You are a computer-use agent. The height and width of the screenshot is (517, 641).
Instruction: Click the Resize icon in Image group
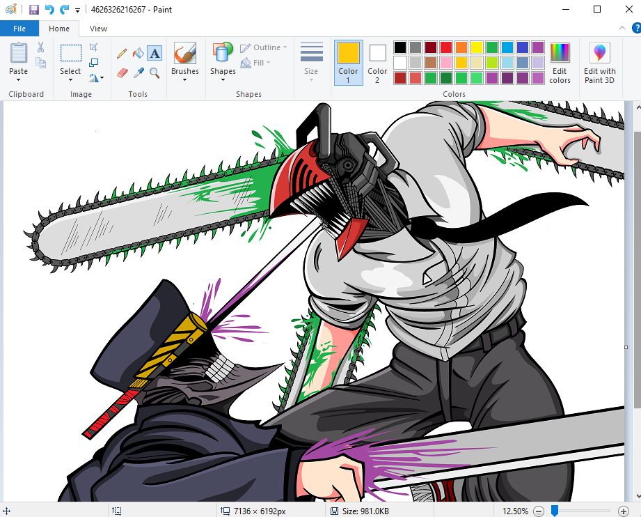(x=94, y=62)
